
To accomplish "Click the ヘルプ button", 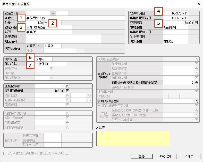I will [189, 156].
